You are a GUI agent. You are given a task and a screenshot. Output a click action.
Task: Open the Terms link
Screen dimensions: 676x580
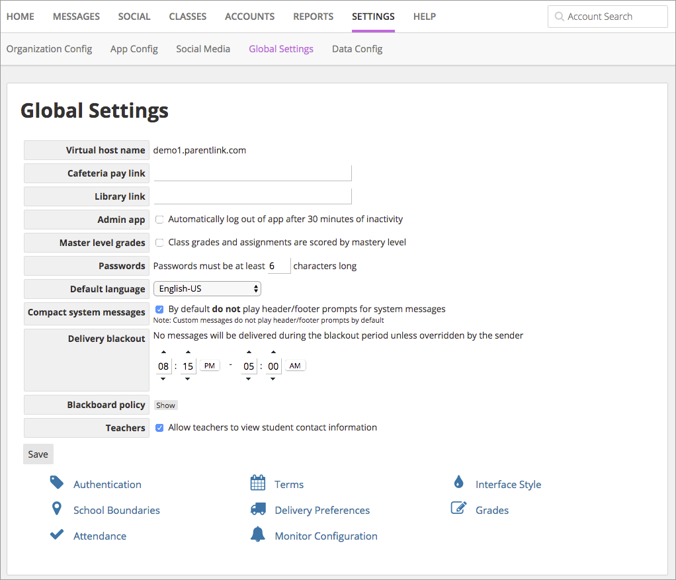(289, 484)
